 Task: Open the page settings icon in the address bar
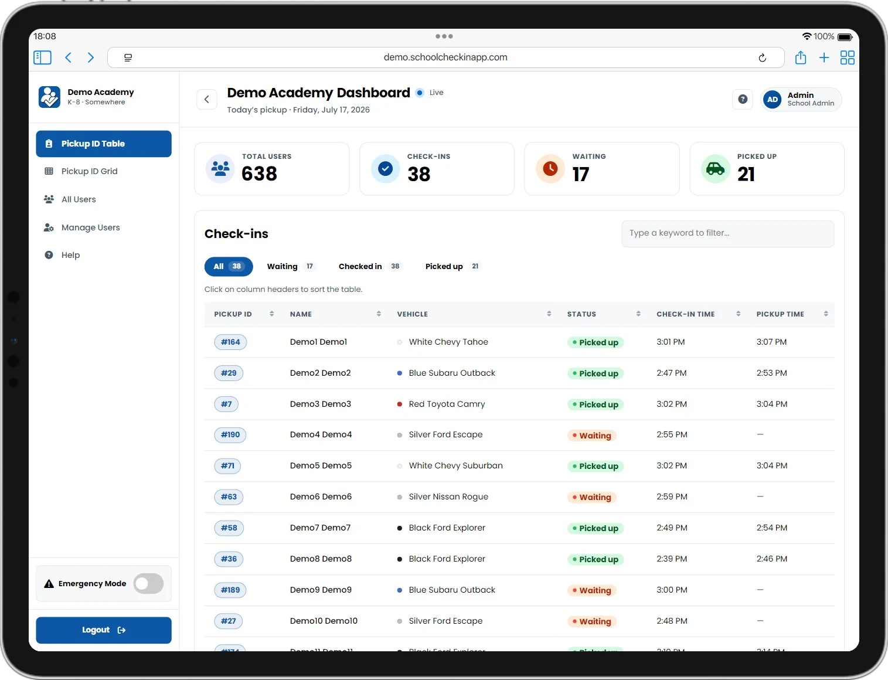pos(128,57)
